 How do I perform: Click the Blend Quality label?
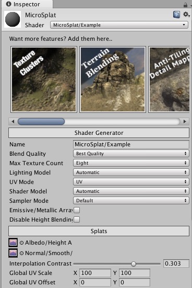pyautogui.click(x=28, y=154)
